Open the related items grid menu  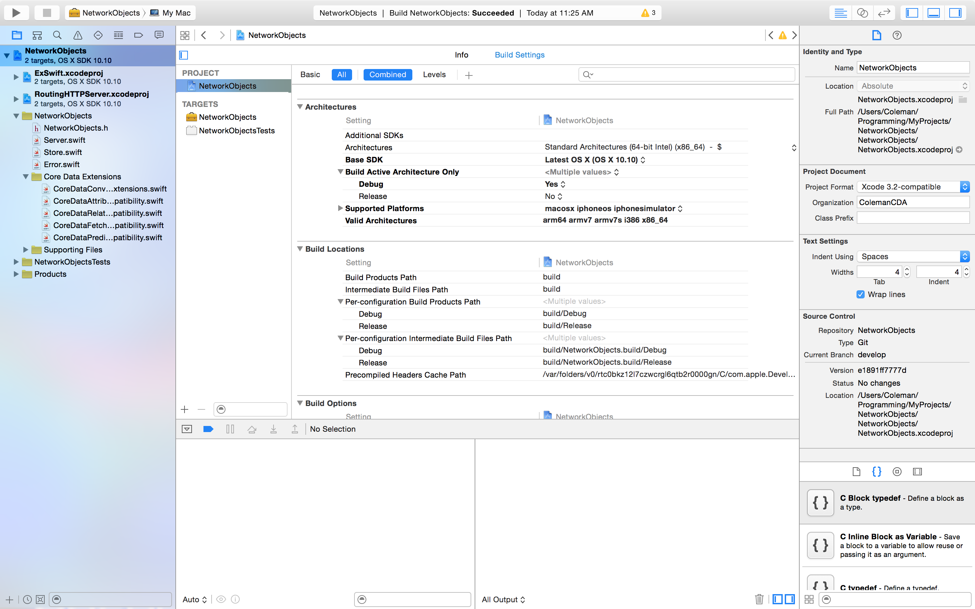click(x=185, y=36)
